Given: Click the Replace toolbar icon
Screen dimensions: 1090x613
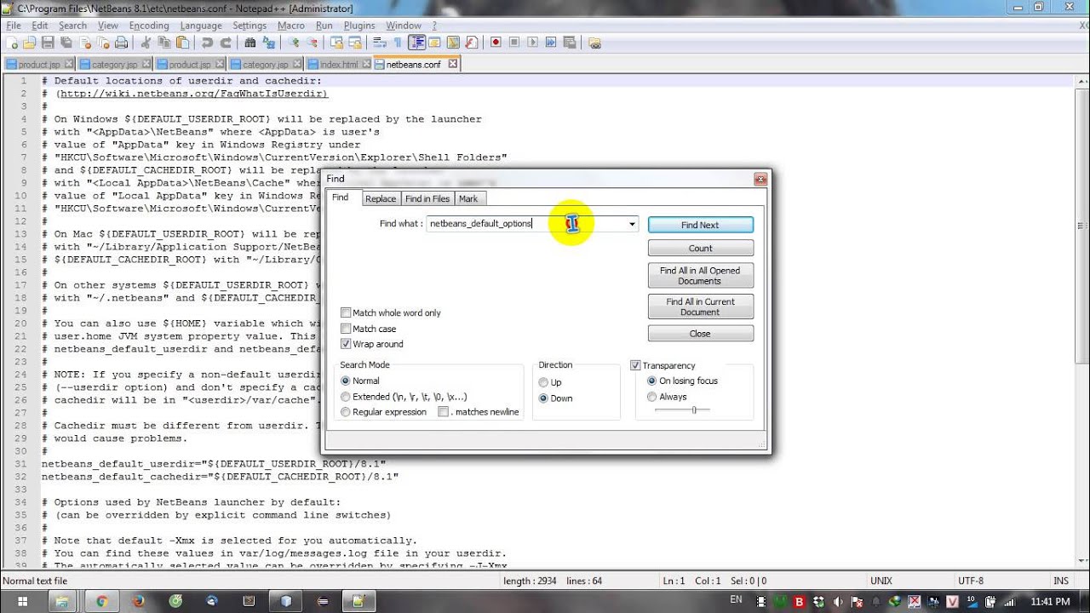Looking at the screenshot, I should (x=268, y=43).
